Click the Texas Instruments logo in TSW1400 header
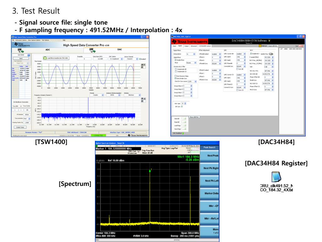This screenshot has width=322, height=242. click(22, 44)
